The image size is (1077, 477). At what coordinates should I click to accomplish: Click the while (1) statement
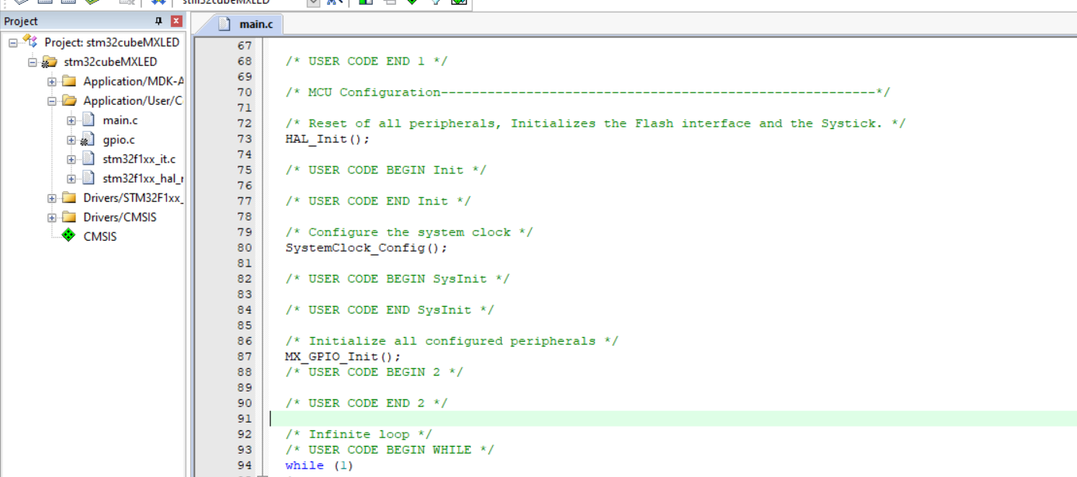pos(318,465)
